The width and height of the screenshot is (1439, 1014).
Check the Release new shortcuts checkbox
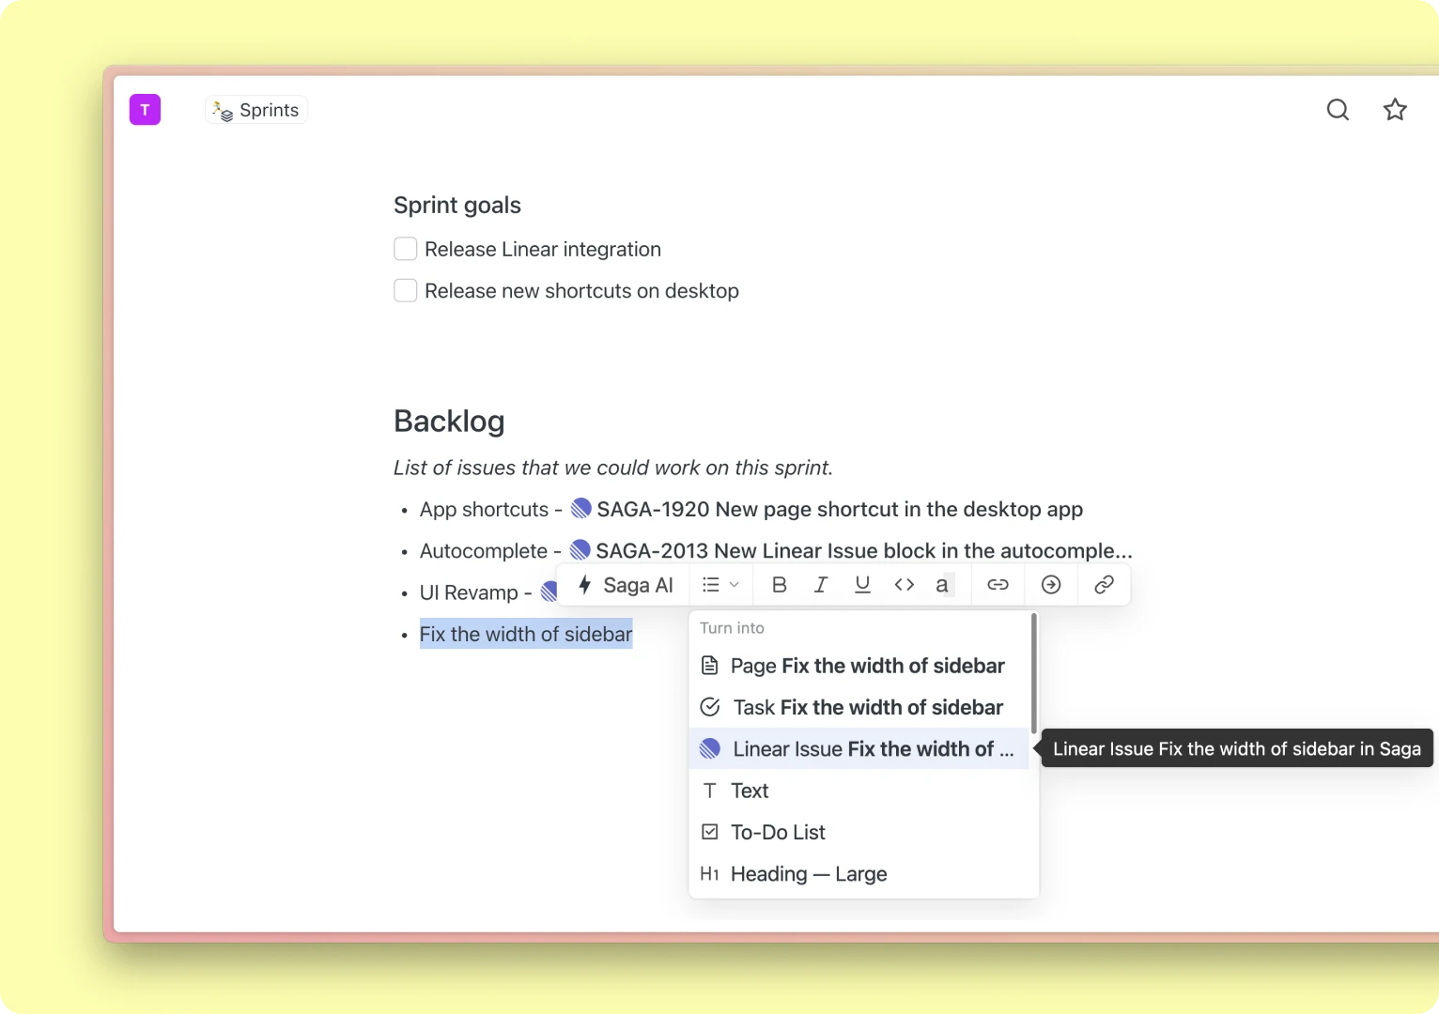coord(405,290)
